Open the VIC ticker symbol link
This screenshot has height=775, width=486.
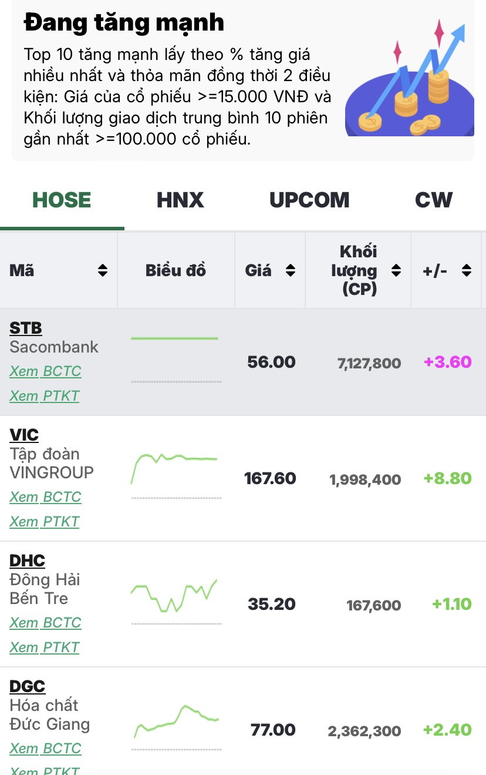(24, 435)
